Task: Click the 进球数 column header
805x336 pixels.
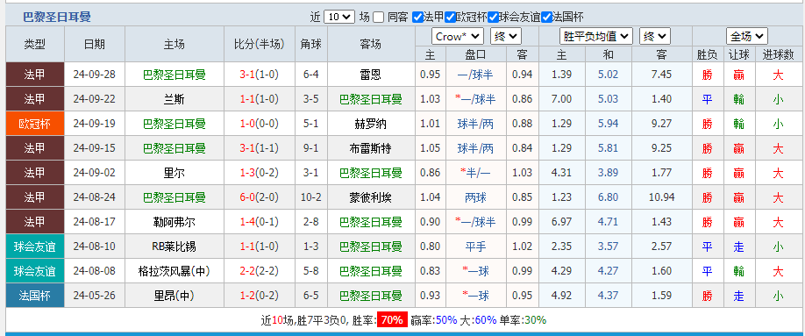Action: click(779, 54)
